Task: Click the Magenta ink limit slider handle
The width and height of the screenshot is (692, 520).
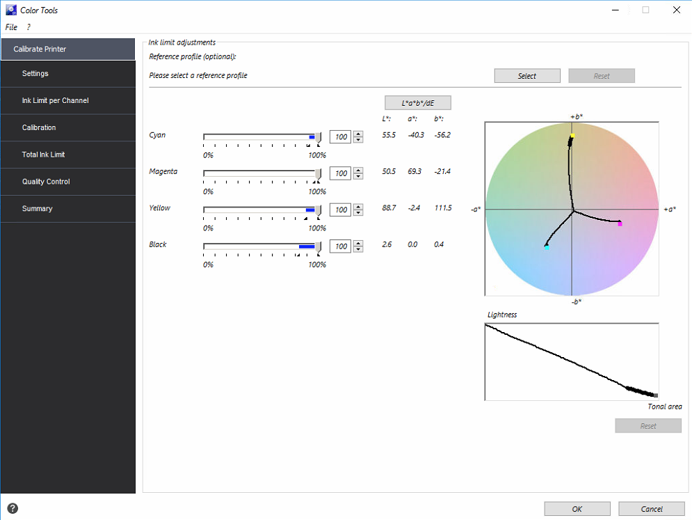Action: coord(319,174)
